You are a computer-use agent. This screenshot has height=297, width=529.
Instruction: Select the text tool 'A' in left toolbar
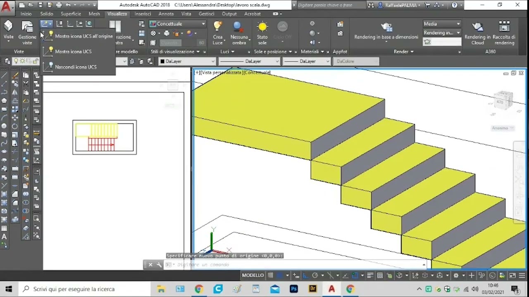[4, 237]
